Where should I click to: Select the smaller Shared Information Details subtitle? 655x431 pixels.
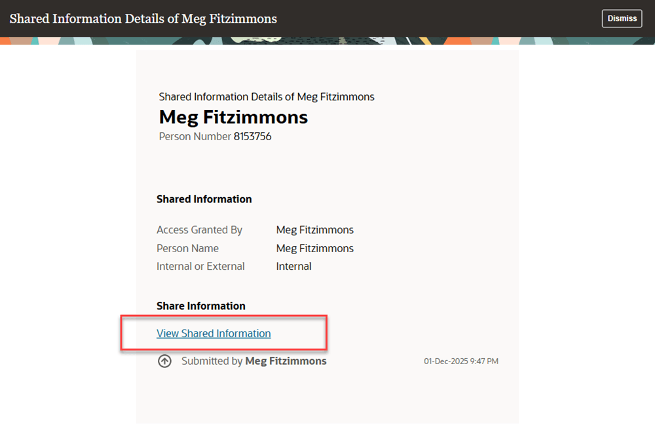[x=266, y=96]
